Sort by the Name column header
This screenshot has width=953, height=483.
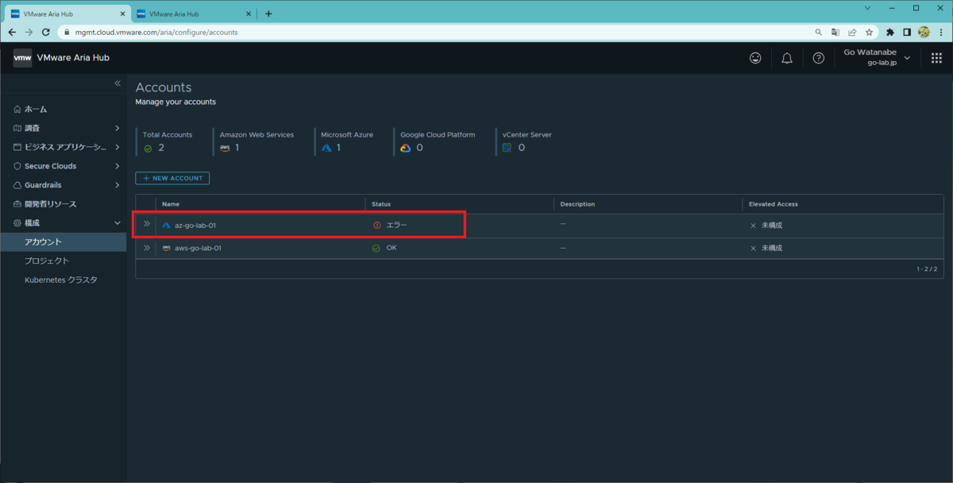click(171, 204)
